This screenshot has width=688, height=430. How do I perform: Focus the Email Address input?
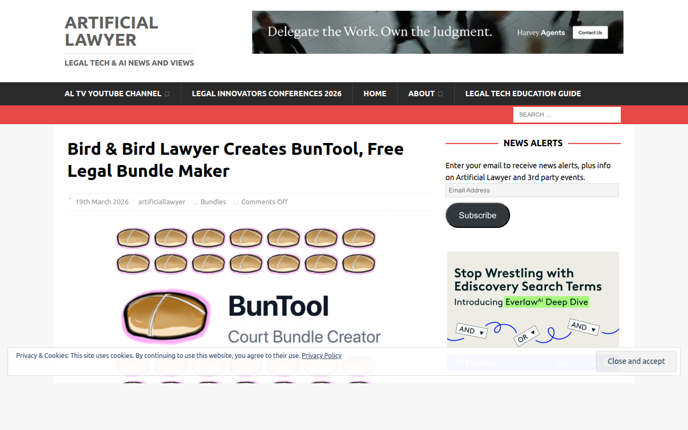[532, 190]
